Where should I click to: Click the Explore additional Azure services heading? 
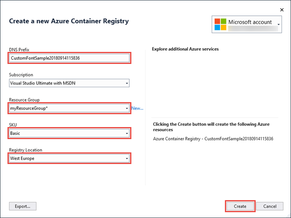[185, 49]
